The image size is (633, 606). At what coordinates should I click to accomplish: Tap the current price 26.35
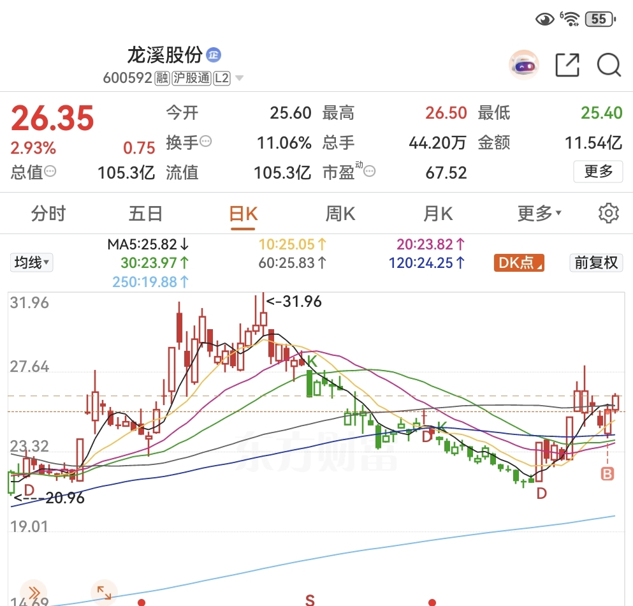(52, 119)
